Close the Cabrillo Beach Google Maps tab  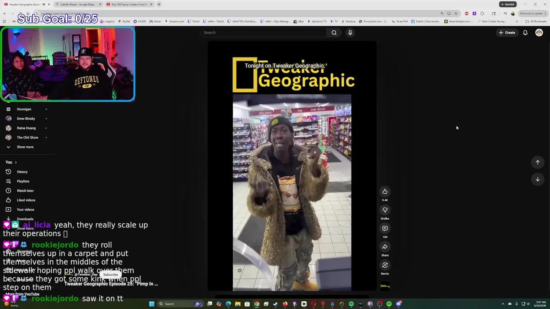point(100,4)
